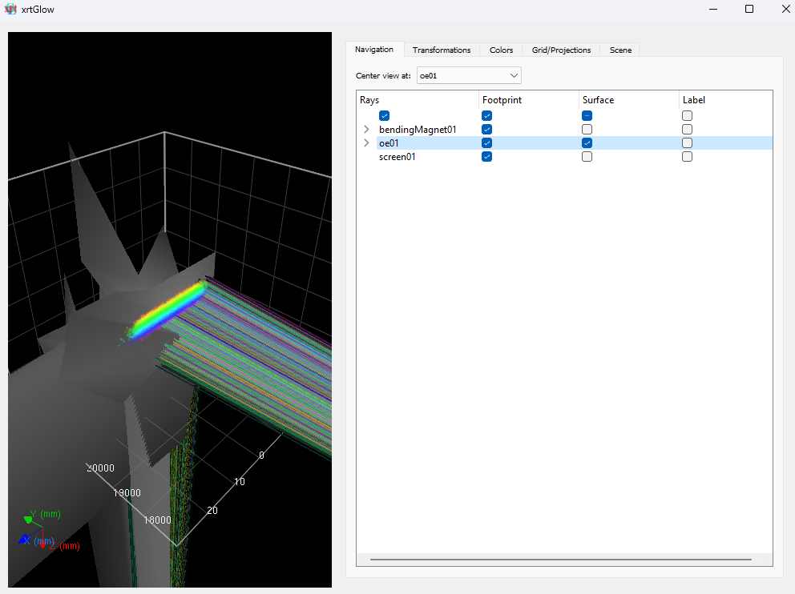Expand the bendingMagnet01 tree item
The image size is (795, 594).
(x=366, y=129)
